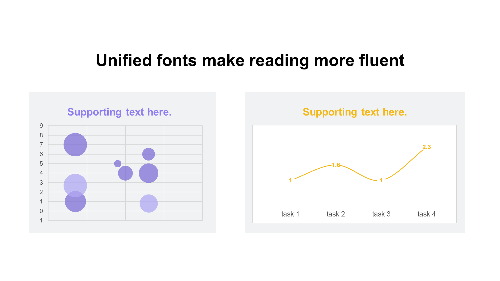
Task: Click the data label 1 above task 3
Action: pyautogui.click(x=381, y=180)
